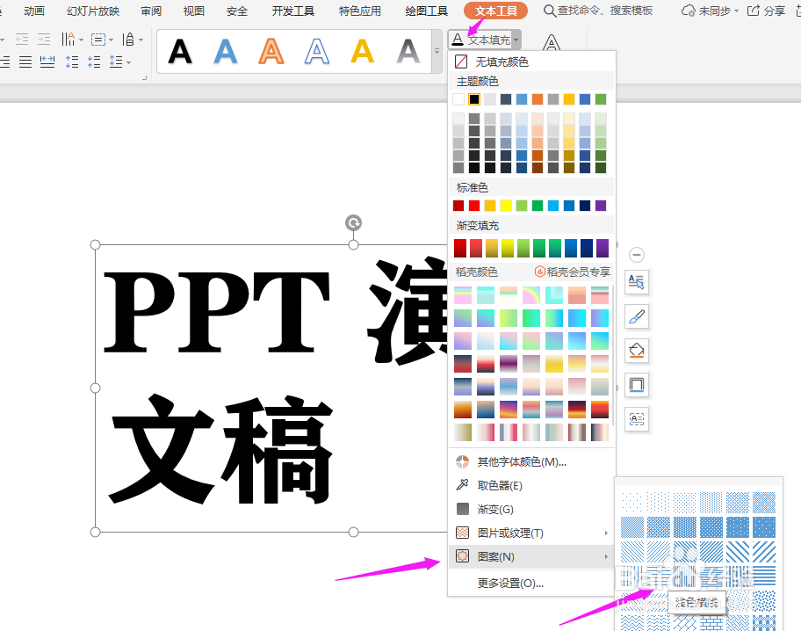Open the shape fill tool in right panel
801x631 pixels.
coord(636,351)
